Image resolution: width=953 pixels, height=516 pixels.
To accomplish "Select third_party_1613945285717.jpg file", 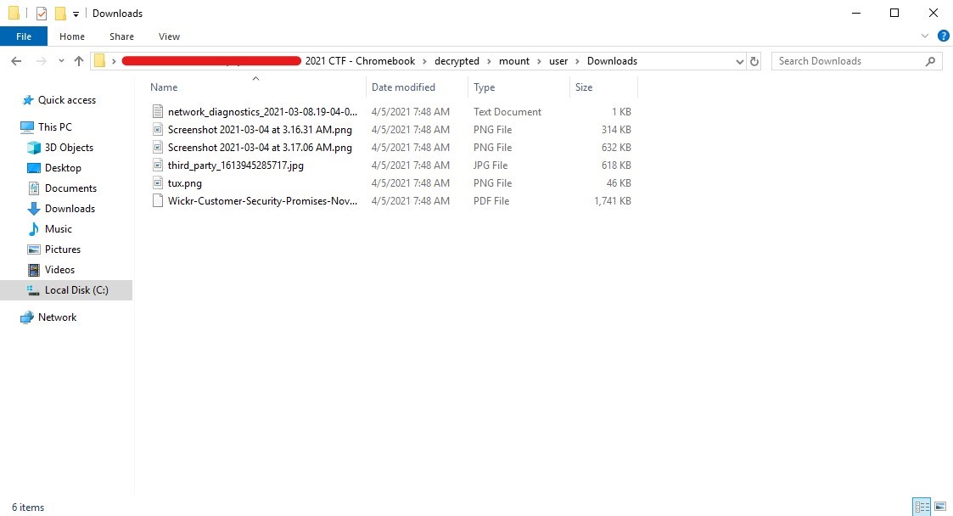I will tap(235, 165).
